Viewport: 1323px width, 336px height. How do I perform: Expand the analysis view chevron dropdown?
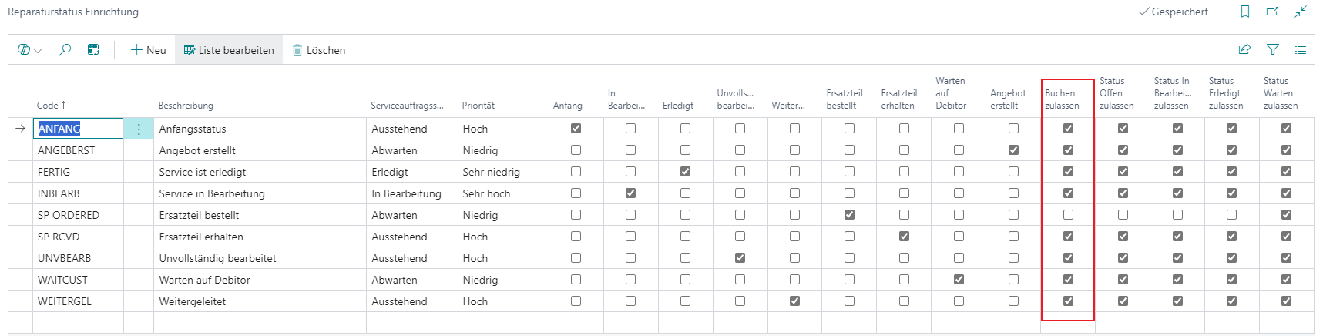tap(38, 51)
